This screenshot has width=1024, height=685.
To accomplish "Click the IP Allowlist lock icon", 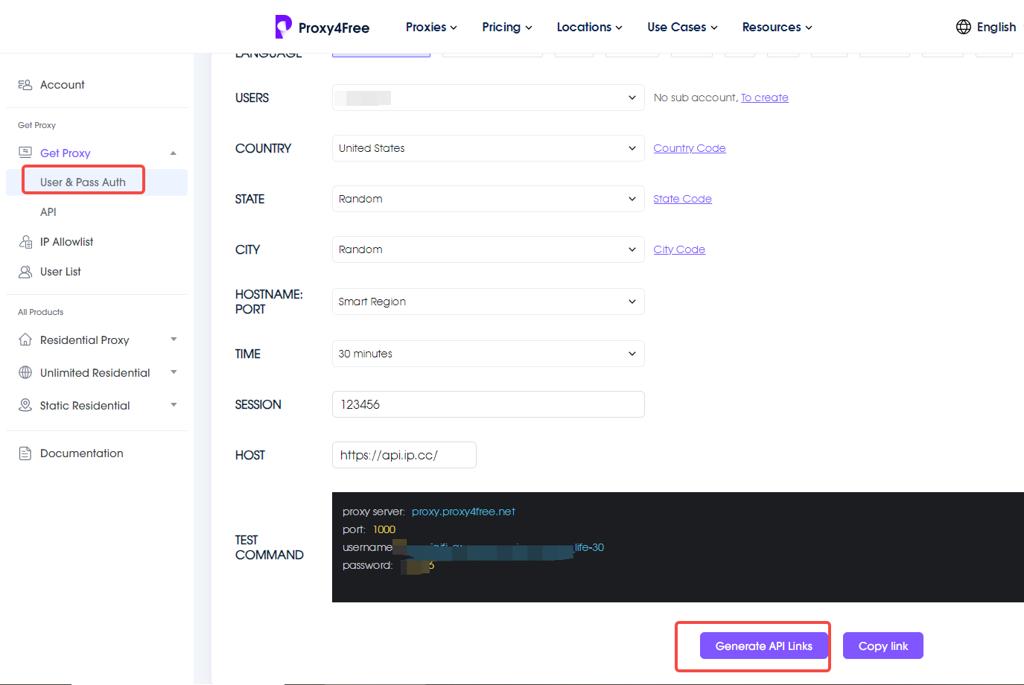I will point(25,242).
